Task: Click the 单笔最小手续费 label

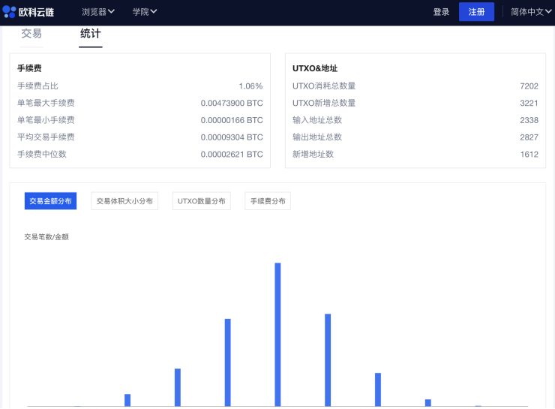Action: 46,120
